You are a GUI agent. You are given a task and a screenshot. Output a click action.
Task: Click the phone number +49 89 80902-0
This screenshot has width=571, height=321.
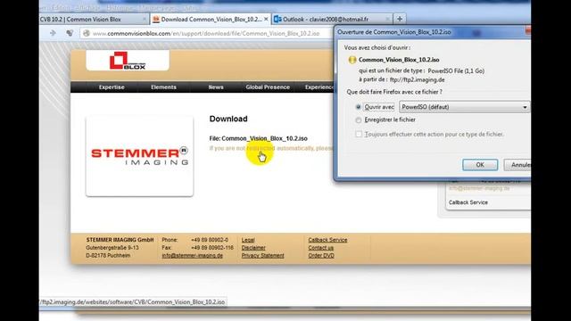click(210, 240)
